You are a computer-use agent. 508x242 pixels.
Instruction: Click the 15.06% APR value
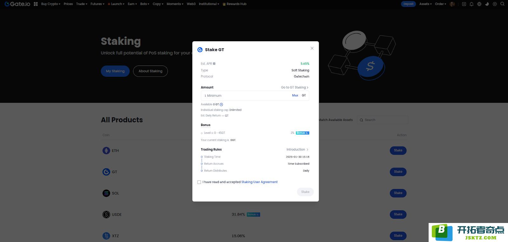pyautogui.click(x=238, y=236)
